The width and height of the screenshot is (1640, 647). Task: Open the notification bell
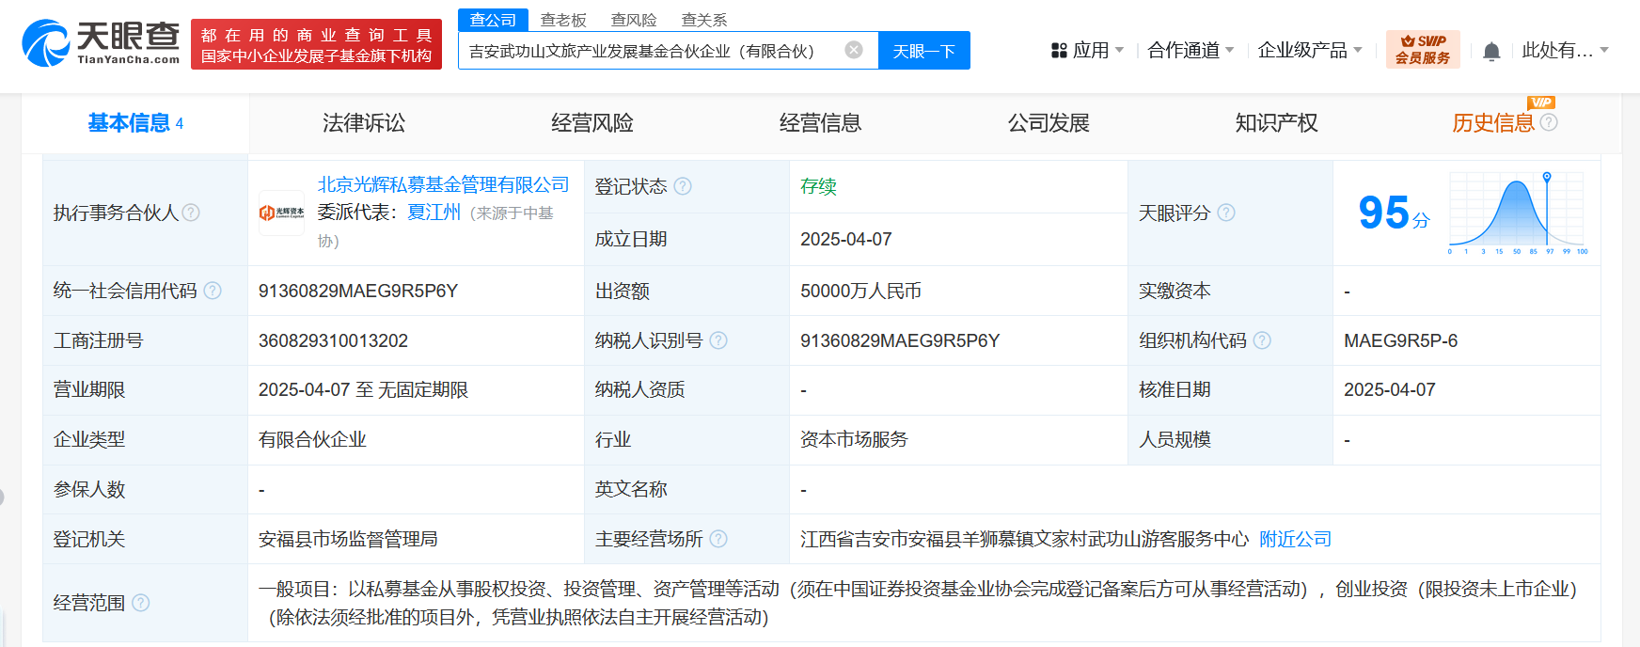click(x=1491, y=51)
